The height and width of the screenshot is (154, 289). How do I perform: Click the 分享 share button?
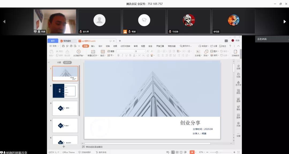click(x=214, y=46)
